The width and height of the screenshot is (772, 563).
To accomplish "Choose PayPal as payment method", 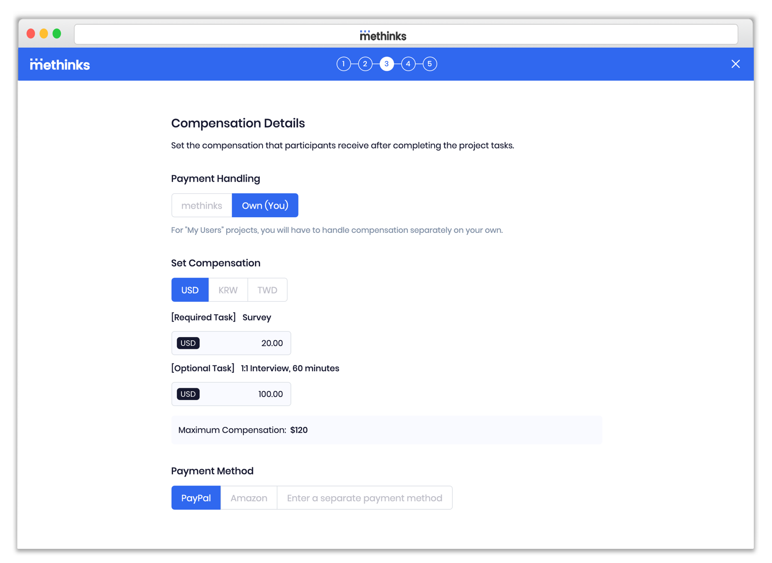I will [x=196, y=498].
